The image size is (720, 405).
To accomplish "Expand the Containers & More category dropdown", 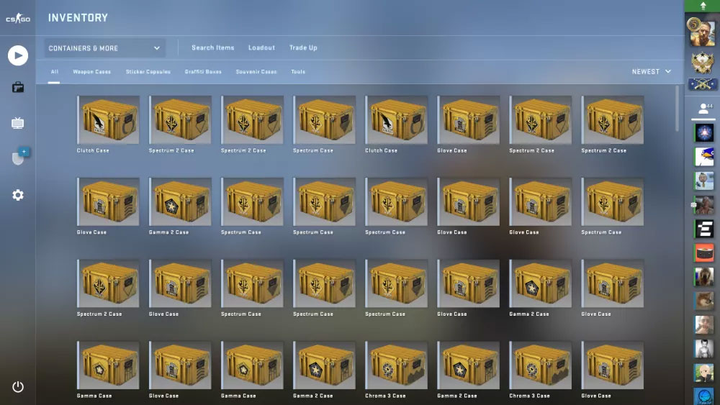I will [104, 48].
